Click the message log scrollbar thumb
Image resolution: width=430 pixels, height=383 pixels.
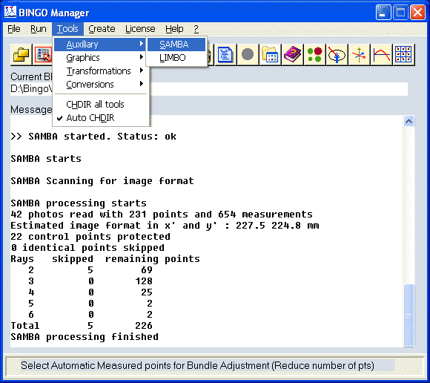(408, 315)
